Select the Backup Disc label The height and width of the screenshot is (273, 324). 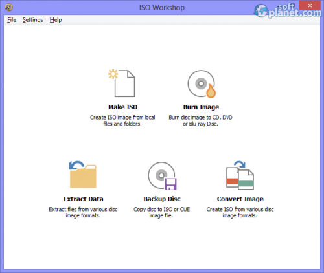(162, 199)
